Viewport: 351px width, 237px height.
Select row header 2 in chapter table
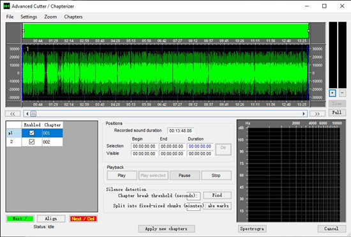pos(14,142)
